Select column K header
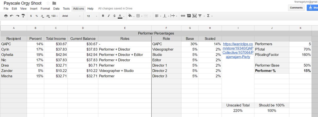The height and width of the screenshot is (117, 318). pyautogui.click(x=301, y=28)
